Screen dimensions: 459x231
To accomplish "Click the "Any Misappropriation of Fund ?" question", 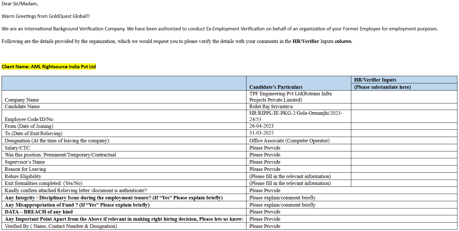I will tap(77, 205).
